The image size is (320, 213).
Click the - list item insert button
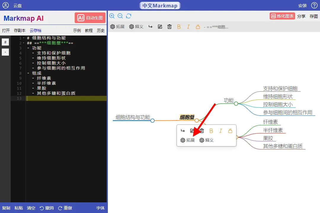click(x=5, y=52)
